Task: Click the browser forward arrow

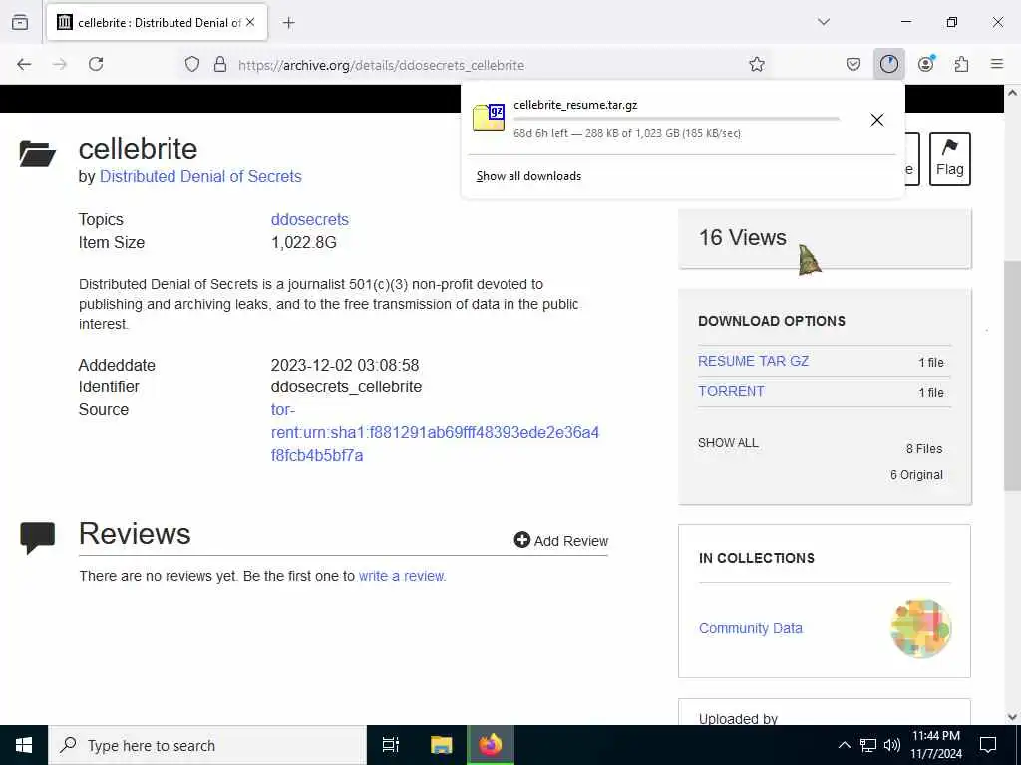Action: pos(60,64)
